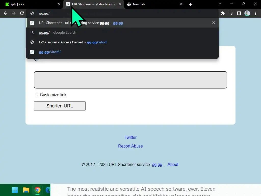Remove the URL Shortener suggestion with X
The width and height of the screenshot is (261, 196).
[214, 23]
